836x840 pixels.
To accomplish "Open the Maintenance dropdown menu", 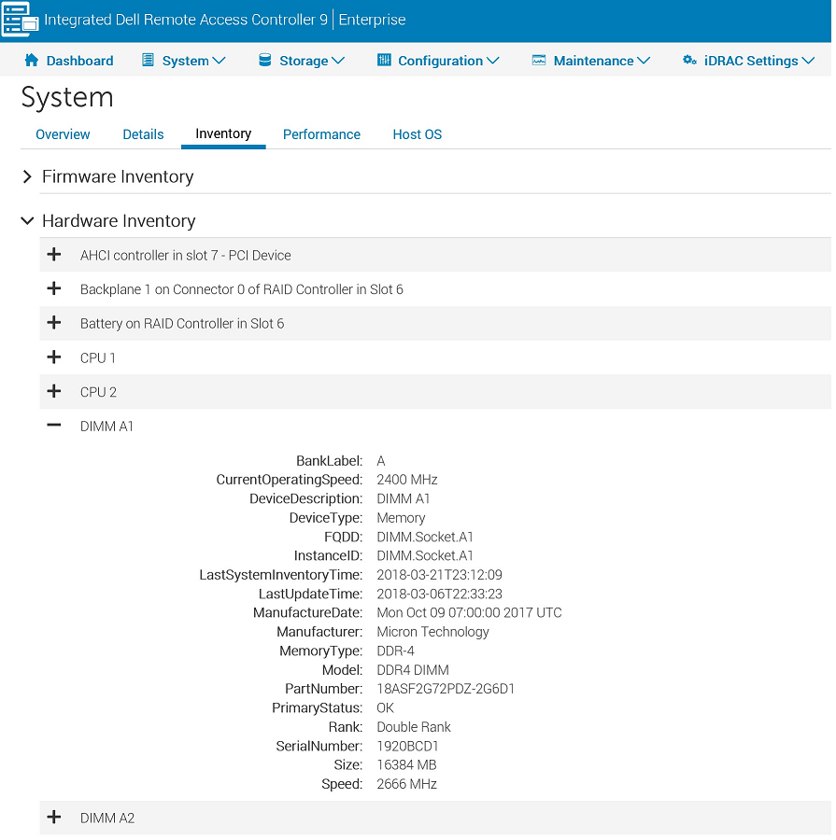I will coord(590,60).
